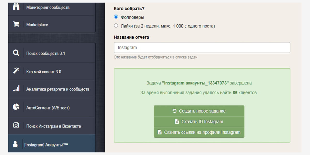Open Аналитика ретаргета и сообществ
310x155 pixels.
(52, 89)
